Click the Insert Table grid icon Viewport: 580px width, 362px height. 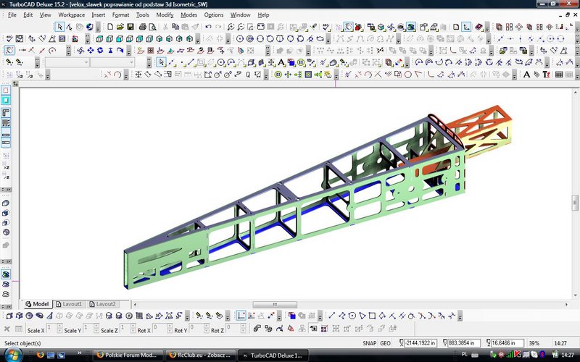(x=559, y=75)
